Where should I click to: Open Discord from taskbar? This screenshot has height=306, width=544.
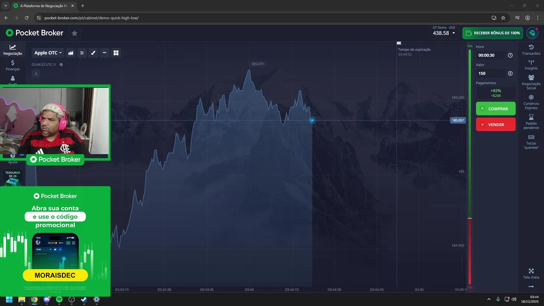point(47,299)
